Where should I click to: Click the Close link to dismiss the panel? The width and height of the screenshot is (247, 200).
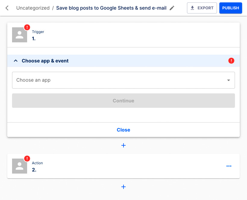pos(123,130)
